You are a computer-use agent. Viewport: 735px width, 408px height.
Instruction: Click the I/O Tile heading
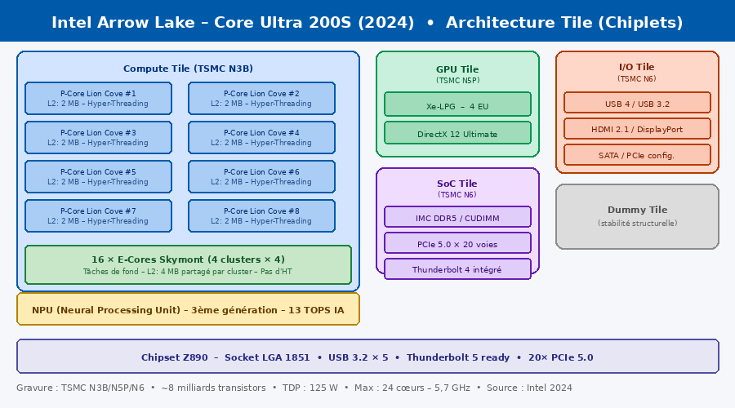[636, 67]
